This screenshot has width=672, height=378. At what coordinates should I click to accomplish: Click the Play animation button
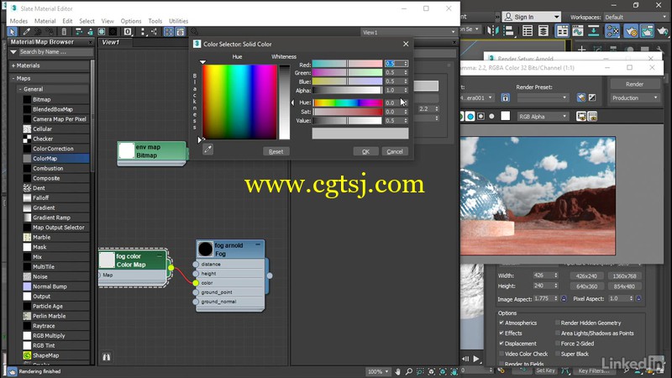[476, 359]
